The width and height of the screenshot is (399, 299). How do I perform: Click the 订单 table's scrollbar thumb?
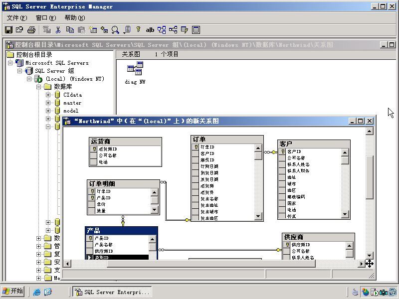(258, 155)
